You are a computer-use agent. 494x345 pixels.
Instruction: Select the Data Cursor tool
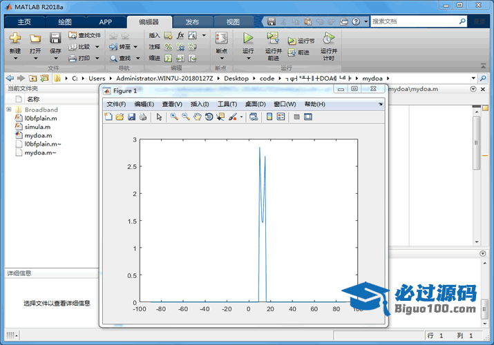[220, 117]
